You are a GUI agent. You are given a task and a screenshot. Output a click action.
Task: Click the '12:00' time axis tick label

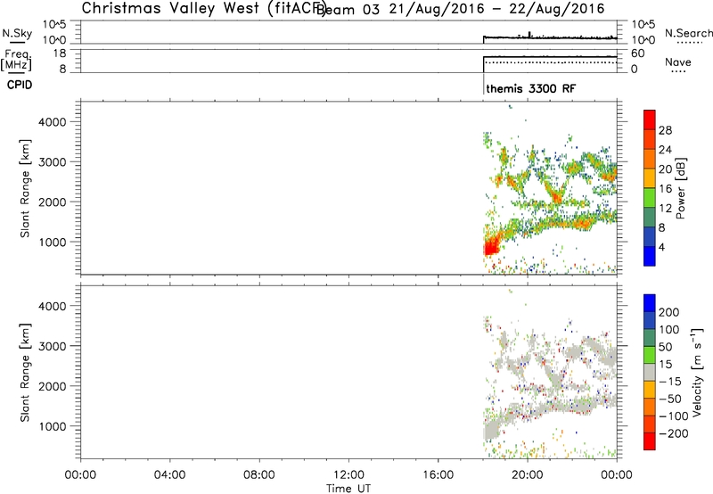pyautogui.click(x=348, y=475)
